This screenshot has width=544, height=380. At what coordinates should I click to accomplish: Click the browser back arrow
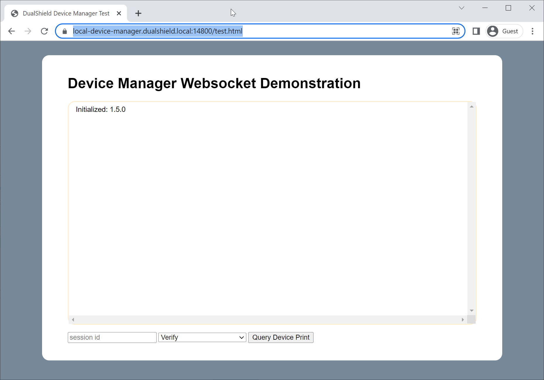pos(11,31)
